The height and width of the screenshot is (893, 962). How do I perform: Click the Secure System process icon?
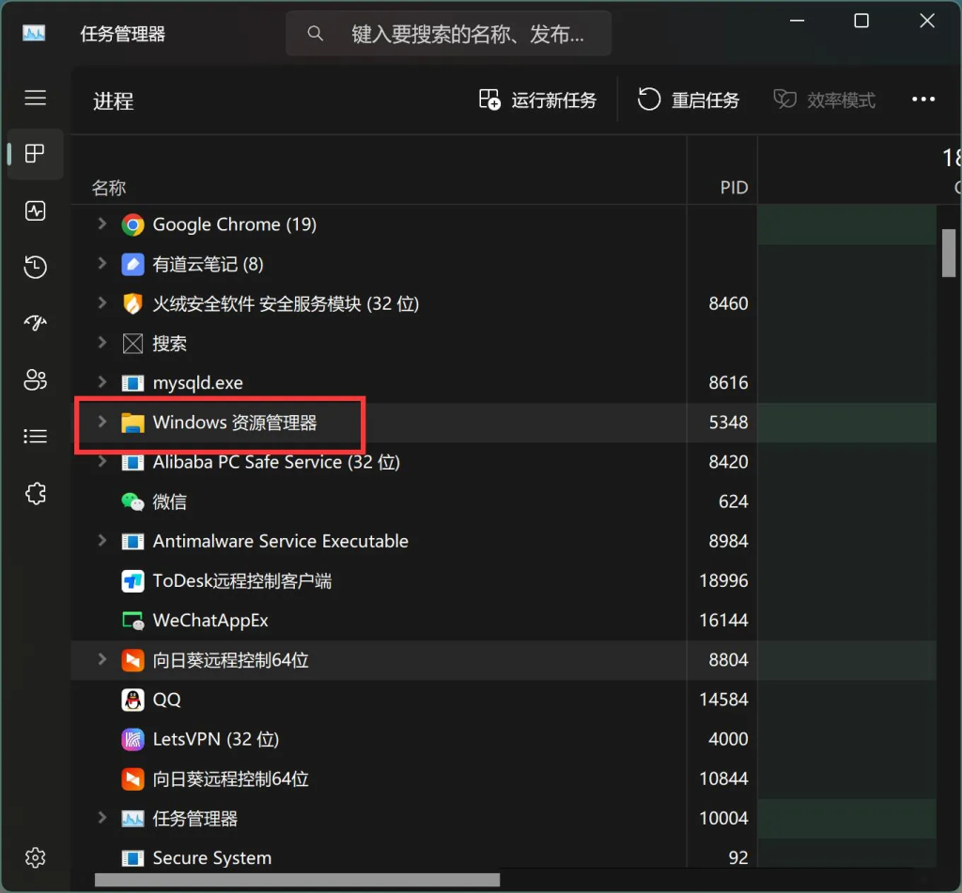coord(132,858)
